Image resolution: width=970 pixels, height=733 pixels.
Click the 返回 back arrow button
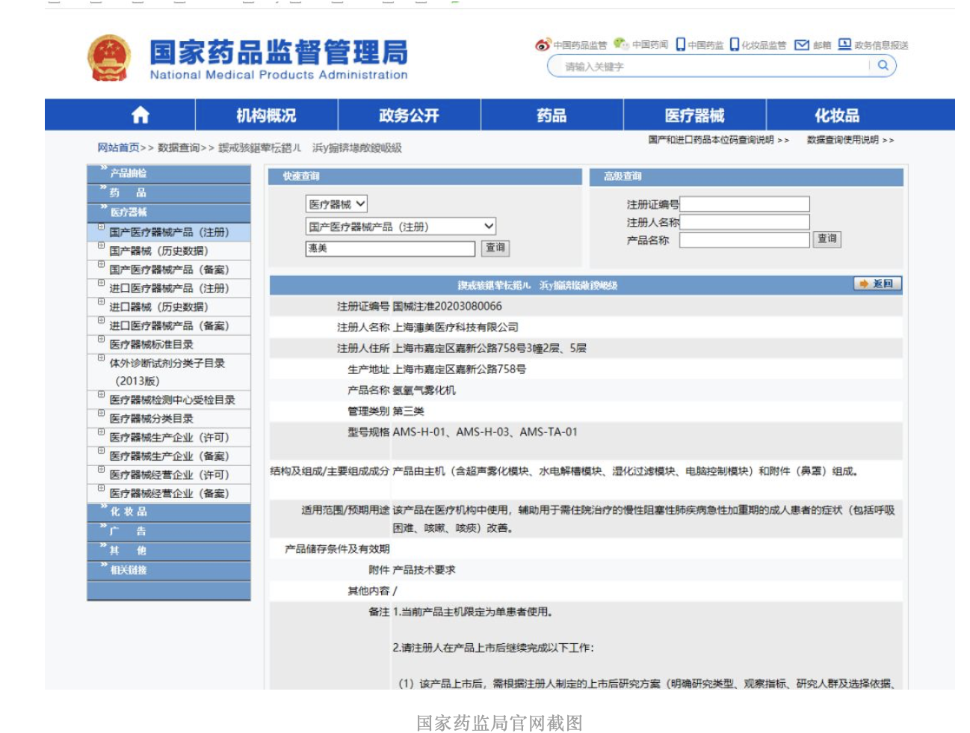877,283
